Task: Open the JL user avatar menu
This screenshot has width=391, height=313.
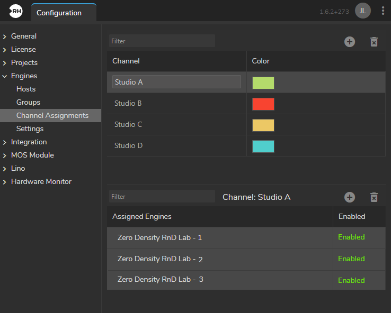Action: tap(363, 11)
